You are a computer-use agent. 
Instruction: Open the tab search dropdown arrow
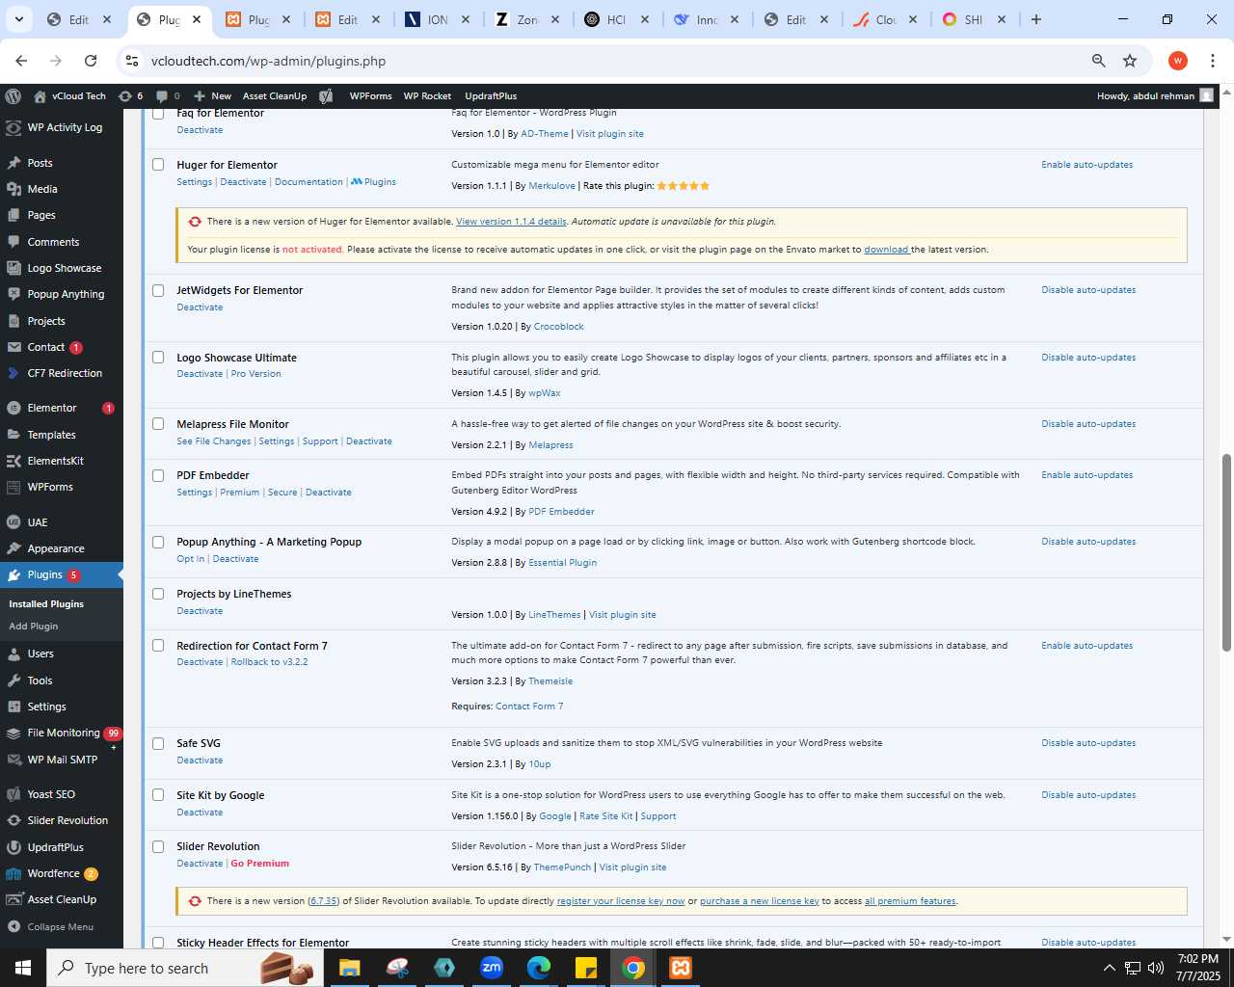point(18,19)
